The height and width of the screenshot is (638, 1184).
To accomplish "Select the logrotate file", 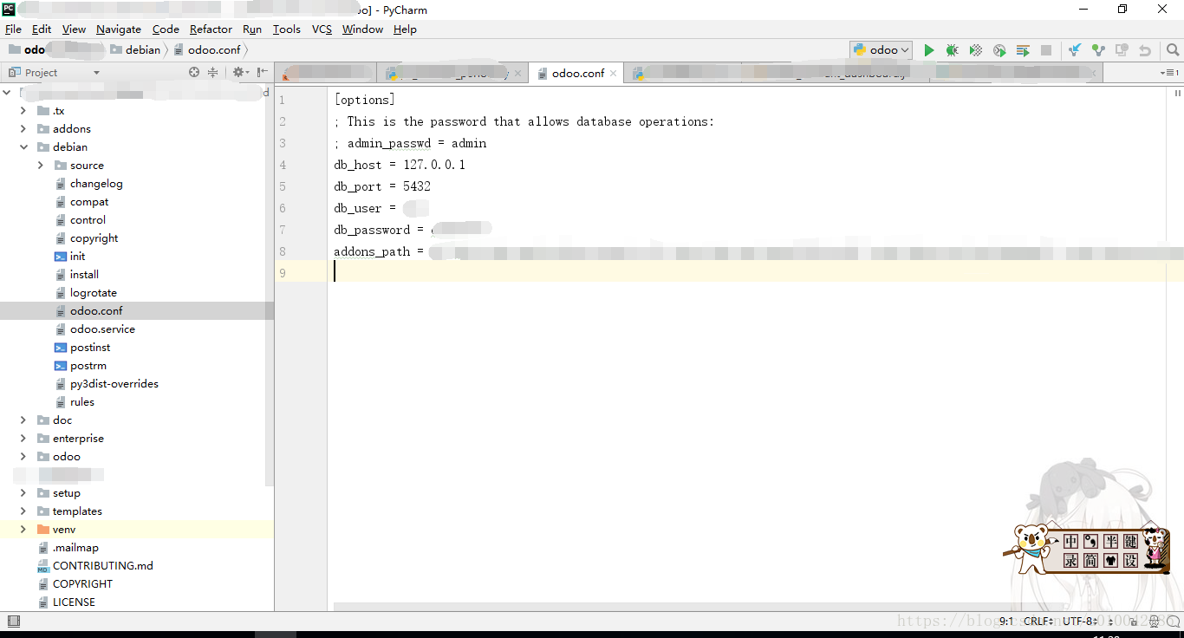I will 94,293.
